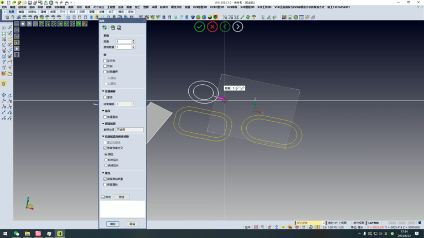Collapse the 线段 section
424x238 pixels.
coord(103,111)
